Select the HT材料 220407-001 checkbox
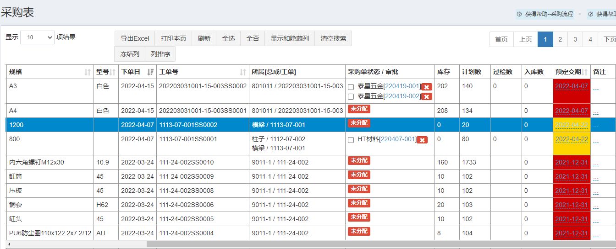Image resolution: width=616 pixels, height=249 pixels. 351,140
